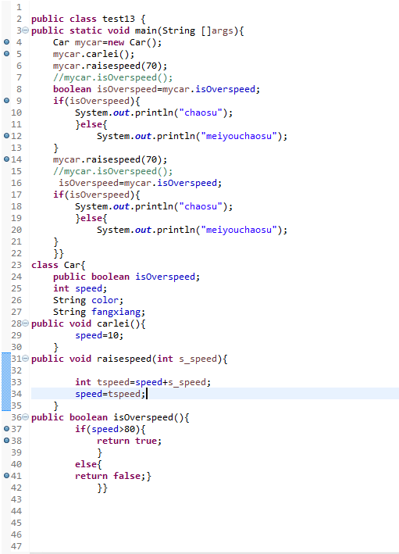This screenshot has width=399, height=554.
Task: Click 'String fangxiang;' on line 27
Action: point(99,312)
